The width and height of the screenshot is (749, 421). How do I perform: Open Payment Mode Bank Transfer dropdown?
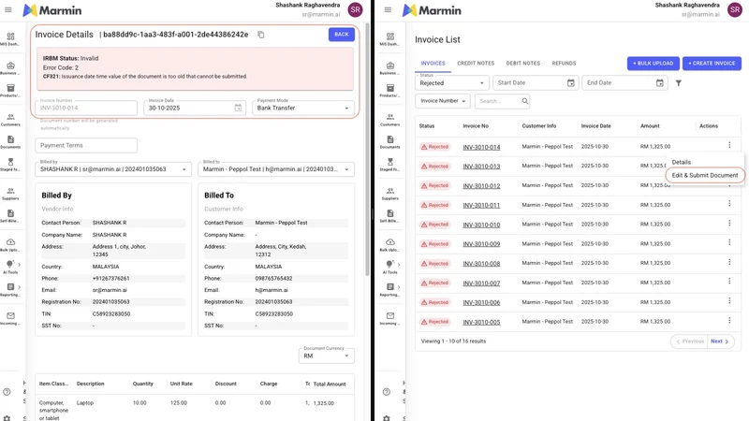tap(303, 108)
